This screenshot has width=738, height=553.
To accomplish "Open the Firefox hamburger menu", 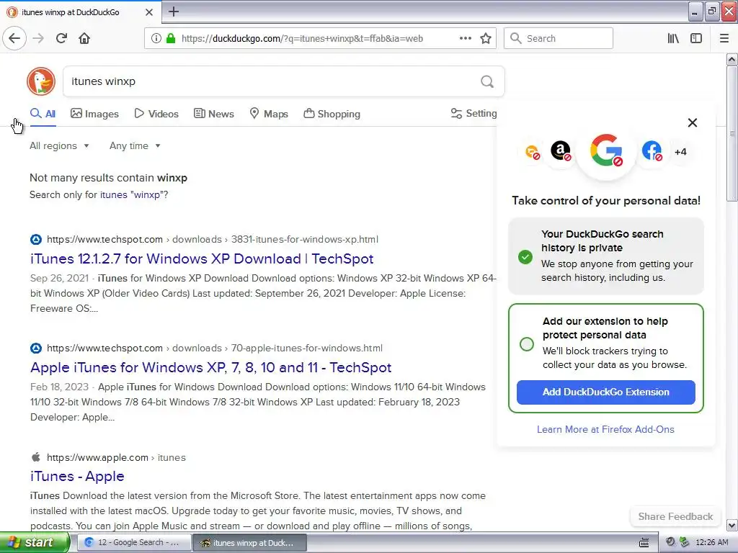I will click(724, 38).
